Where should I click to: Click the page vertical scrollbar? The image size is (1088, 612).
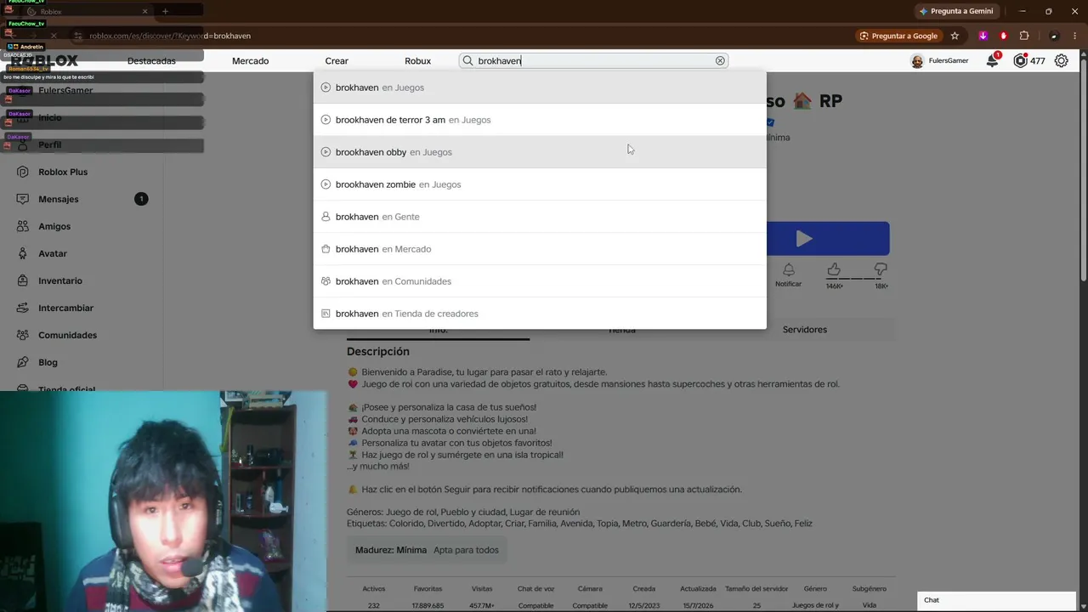click(x=1083, y=170)
